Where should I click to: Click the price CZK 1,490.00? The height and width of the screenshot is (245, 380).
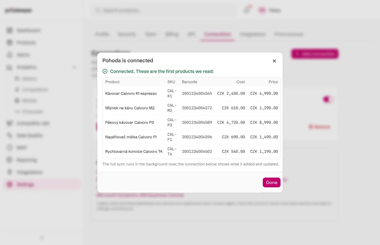coord(264,137)
